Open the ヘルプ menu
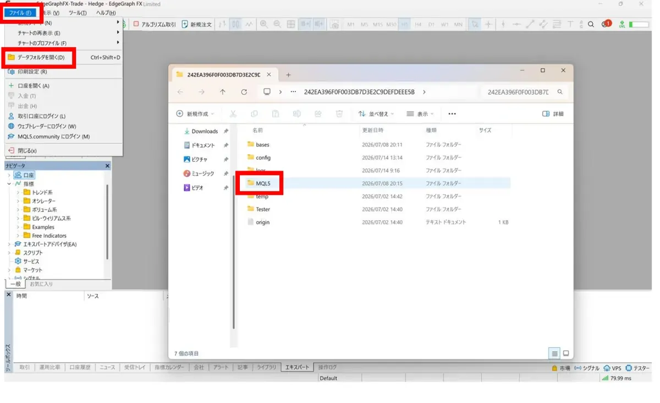660x403 pixels. click(x=106, y=13)
